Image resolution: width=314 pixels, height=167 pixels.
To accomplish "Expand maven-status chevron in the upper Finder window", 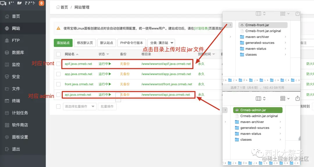I will tap(286, 49).
